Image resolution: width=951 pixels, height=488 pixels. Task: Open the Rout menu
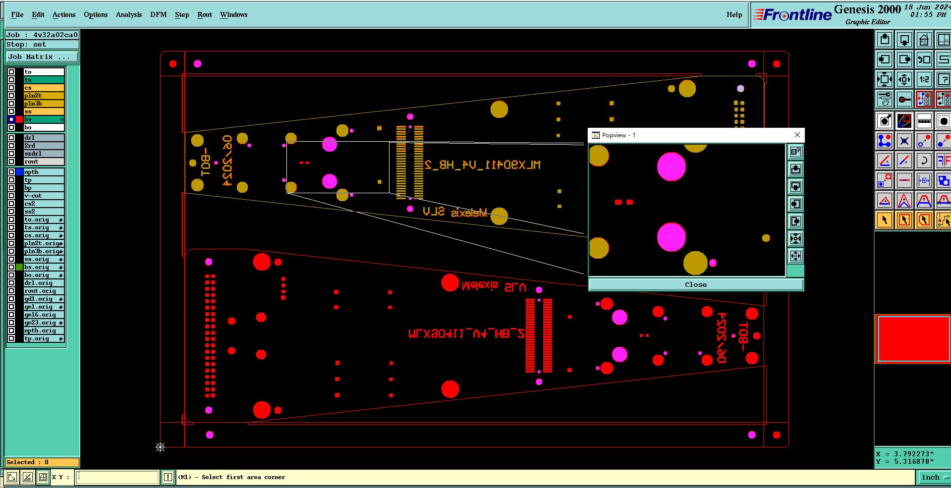(x=205, y=14)
